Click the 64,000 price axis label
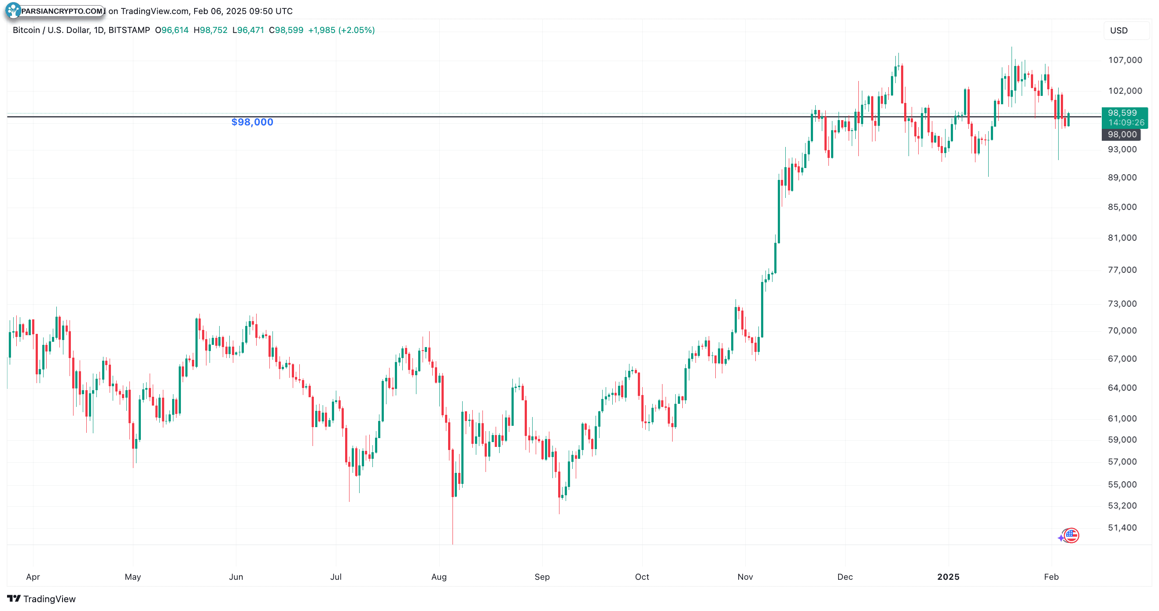The height and width of the screenshot is (611, 1159). pos(1122,388)
